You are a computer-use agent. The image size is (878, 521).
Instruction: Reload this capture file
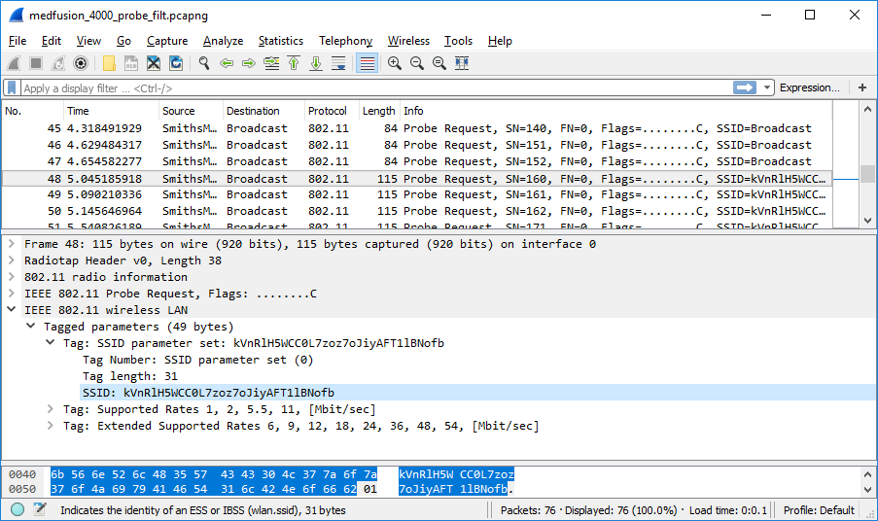[x=176, y=63]
